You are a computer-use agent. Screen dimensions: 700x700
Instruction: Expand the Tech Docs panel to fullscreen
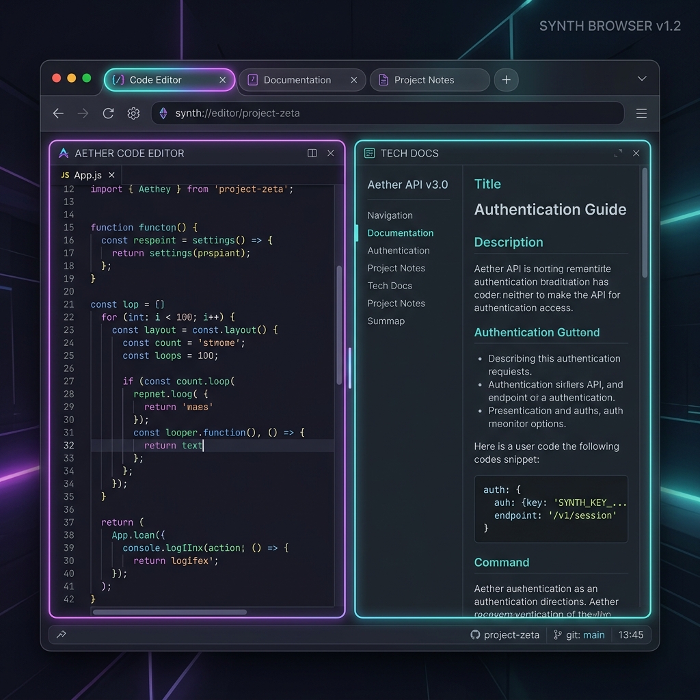point(618,153)
